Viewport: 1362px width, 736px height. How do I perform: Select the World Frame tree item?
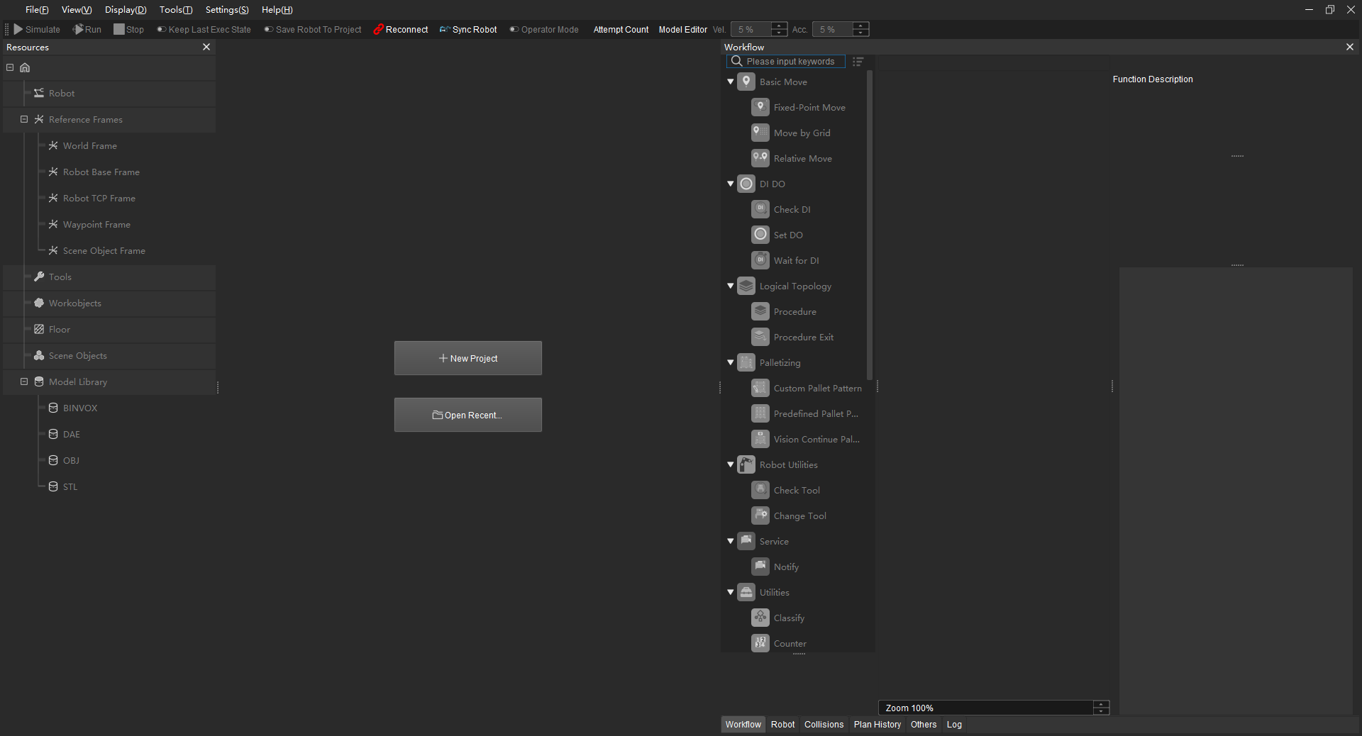(x=89, y=145)
